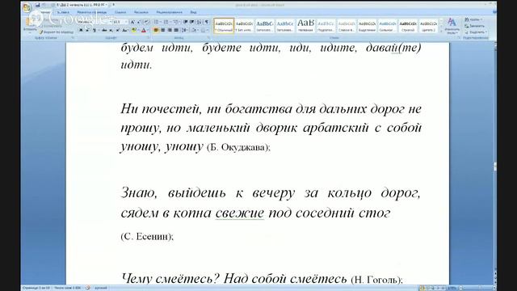
Task: Align the paragraph to the left
Action: click(156, 30)
